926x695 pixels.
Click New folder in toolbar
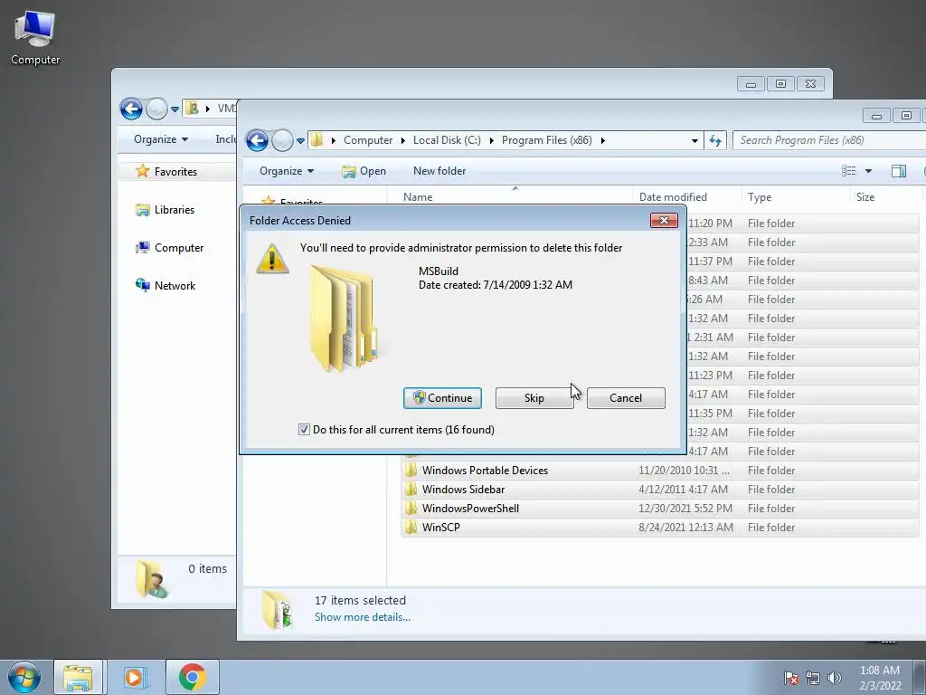(439, 171)
